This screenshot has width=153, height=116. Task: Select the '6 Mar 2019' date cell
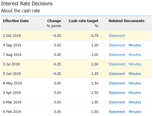[12, 102]
